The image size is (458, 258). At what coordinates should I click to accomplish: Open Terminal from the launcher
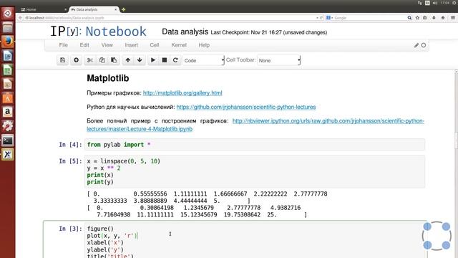point(8,140)
